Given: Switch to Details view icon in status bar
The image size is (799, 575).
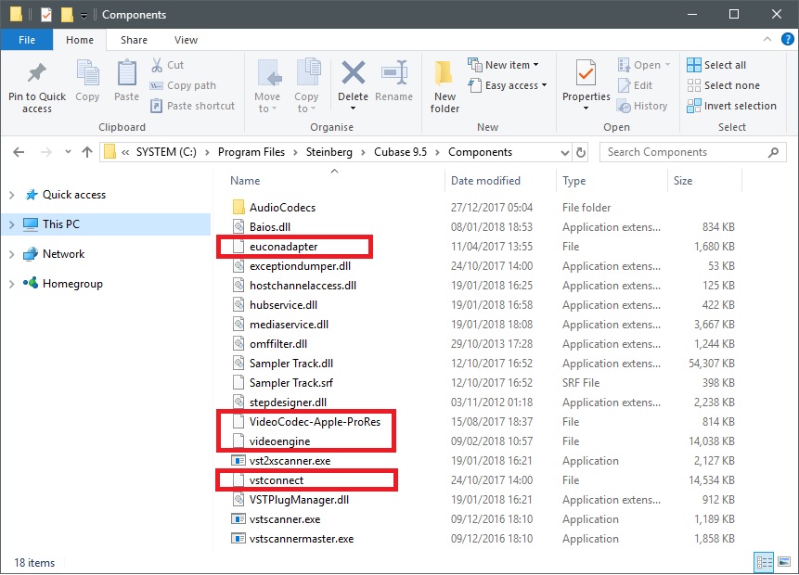Looking at the screenshot, I should pos(764,562).
